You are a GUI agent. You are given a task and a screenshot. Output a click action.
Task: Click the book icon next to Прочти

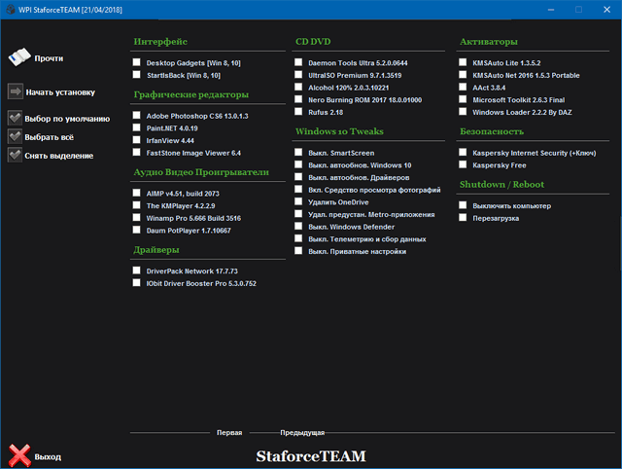pos(19,57)
